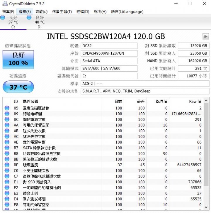This screenshot has width=211, height=213.
Task: Click status orb for attribute B7 row
Action: point(7,148)
